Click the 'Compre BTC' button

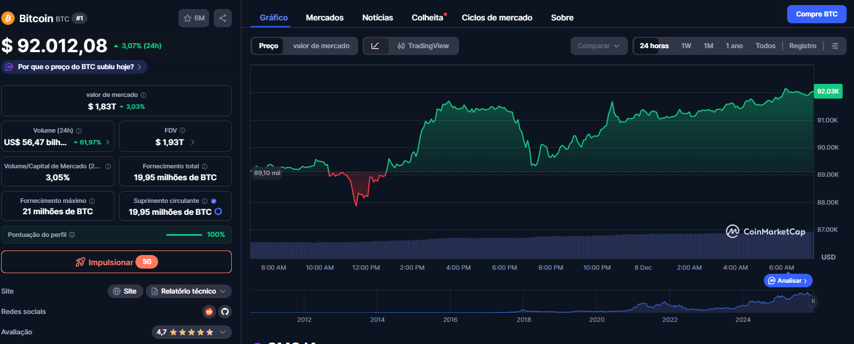coord(816,14)
